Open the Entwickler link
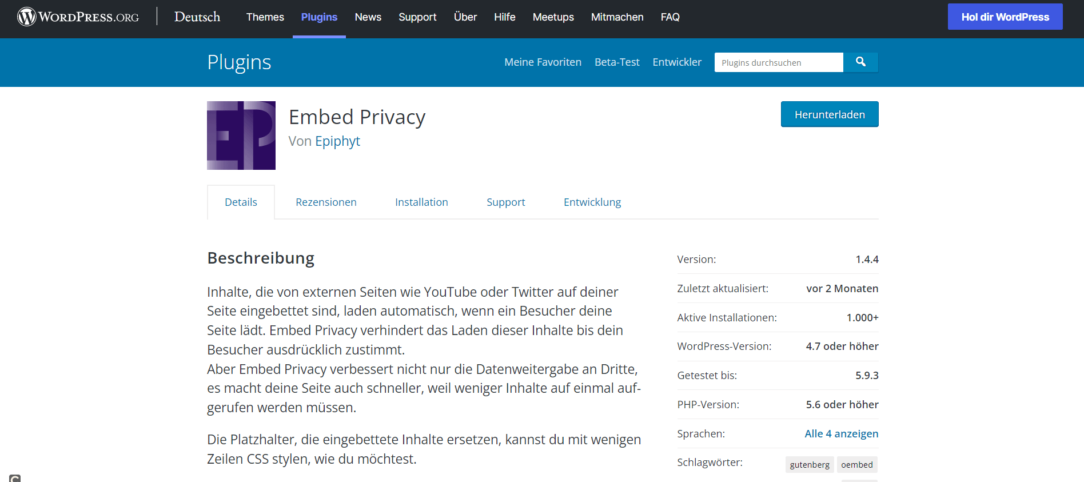This screenshot has width=1084, height=482. tap(677, 62)
